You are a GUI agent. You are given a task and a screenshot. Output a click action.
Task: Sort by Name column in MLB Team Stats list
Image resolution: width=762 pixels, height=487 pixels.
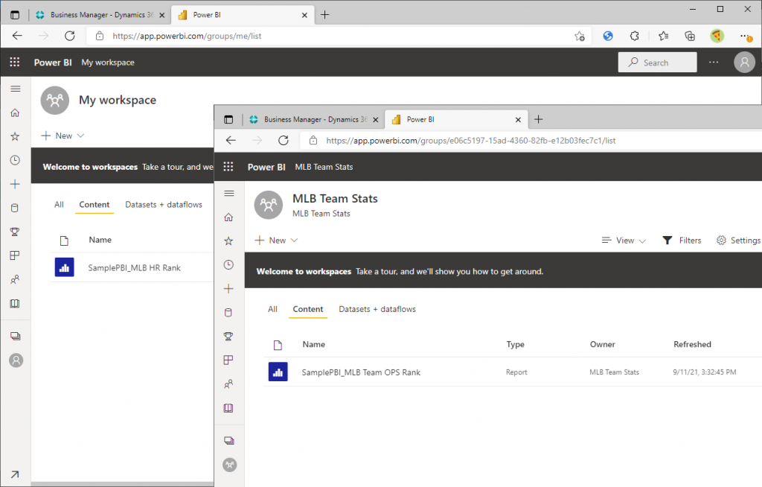tap(313, 345)
